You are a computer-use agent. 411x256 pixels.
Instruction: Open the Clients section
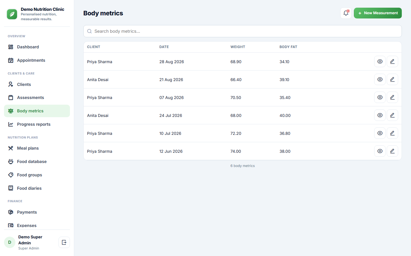tap(37, 84)
